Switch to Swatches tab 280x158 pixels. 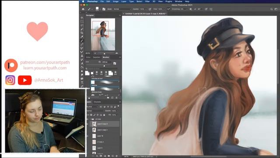pos(96,57)
